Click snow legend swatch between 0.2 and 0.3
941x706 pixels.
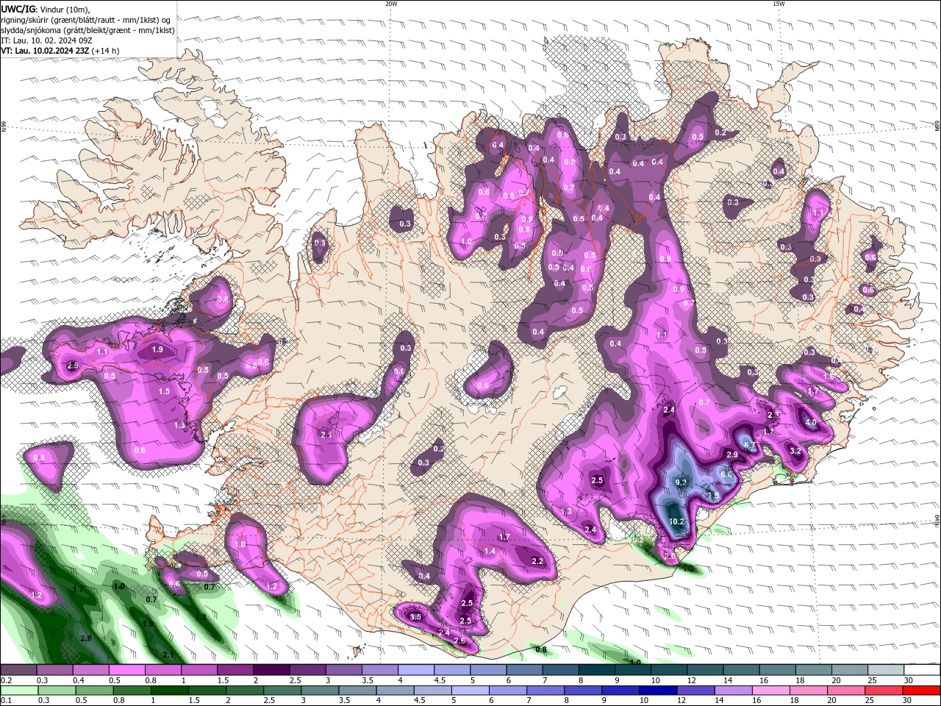coord(19,670)
